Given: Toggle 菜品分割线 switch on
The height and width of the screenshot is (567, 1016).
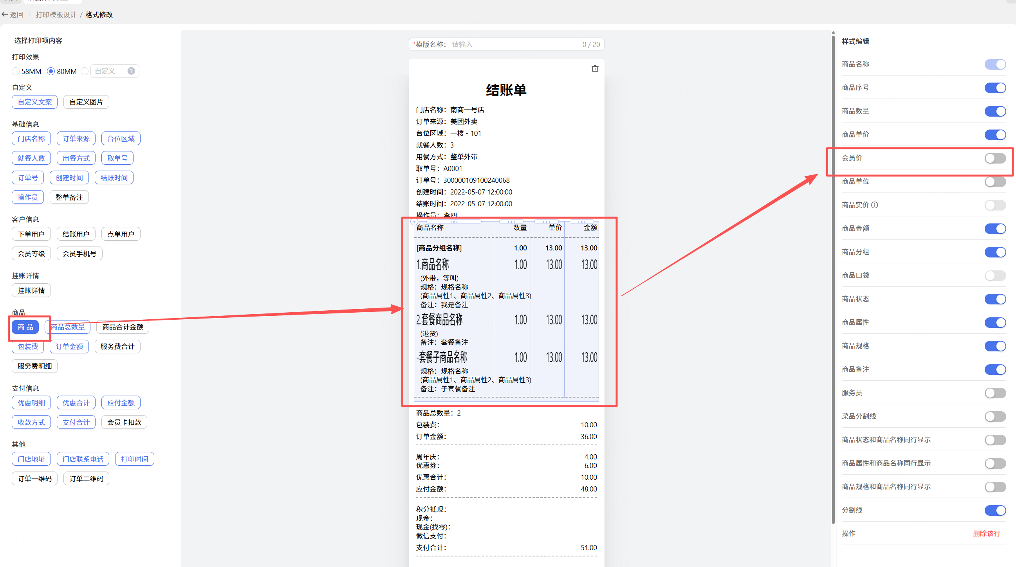Looking at the screenshot, I should point(995,416).
